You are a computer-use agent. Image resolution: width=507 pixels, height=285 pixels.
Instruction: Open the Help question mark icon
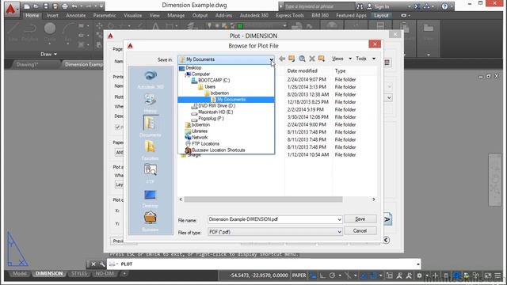tap(444, 6)
